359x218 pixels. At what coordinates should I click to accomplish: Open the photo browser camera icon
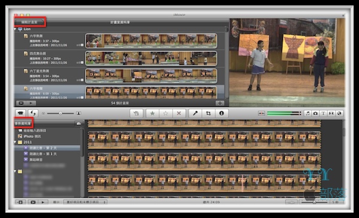click(315, 113)
